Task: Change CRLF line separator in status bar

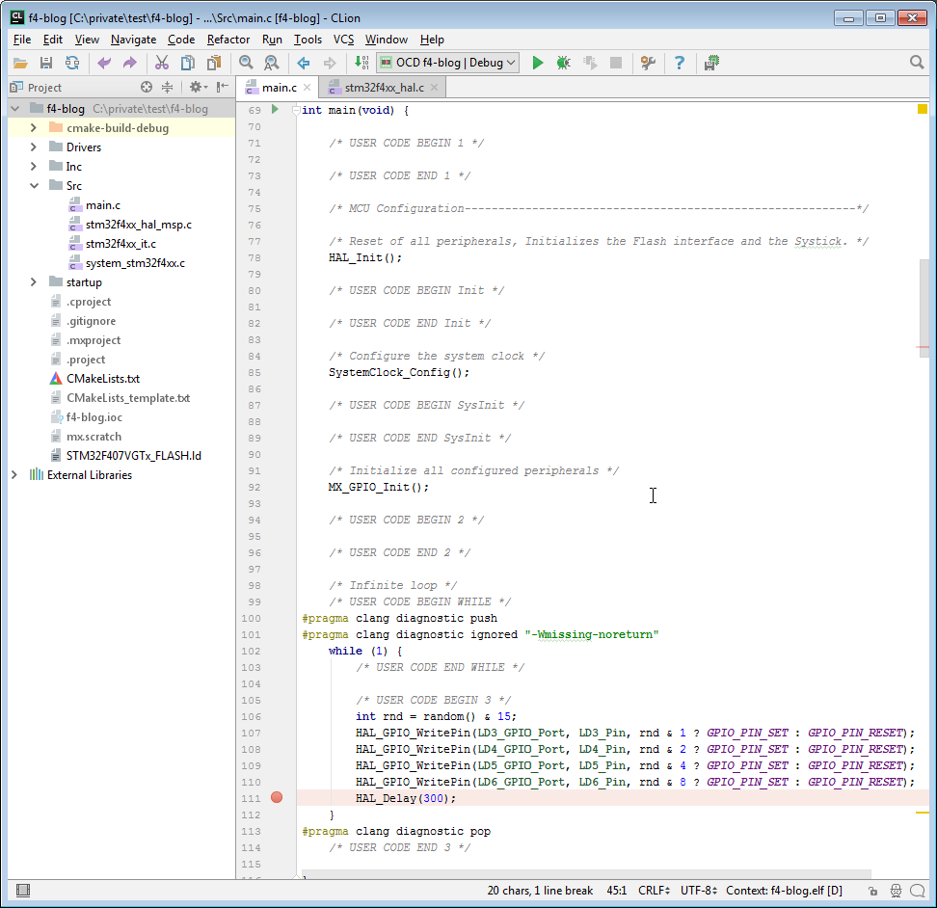Action: click(652, 891)
